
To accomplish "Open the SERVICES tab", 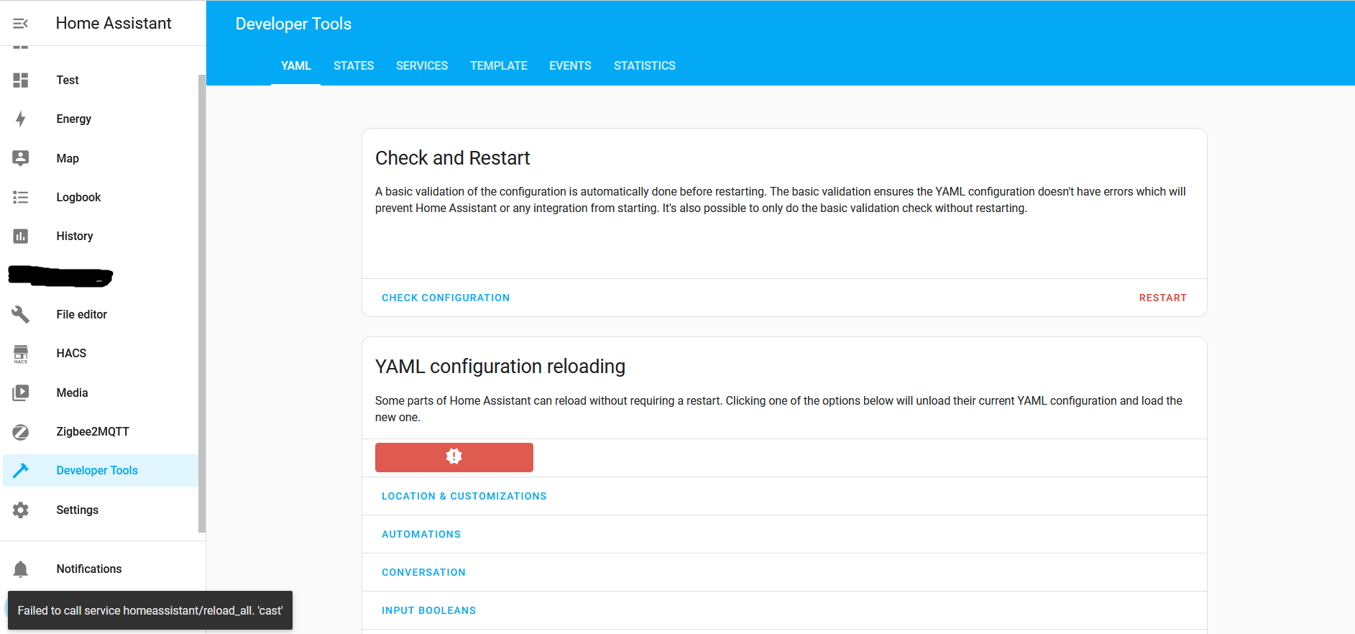I will 422,65.
